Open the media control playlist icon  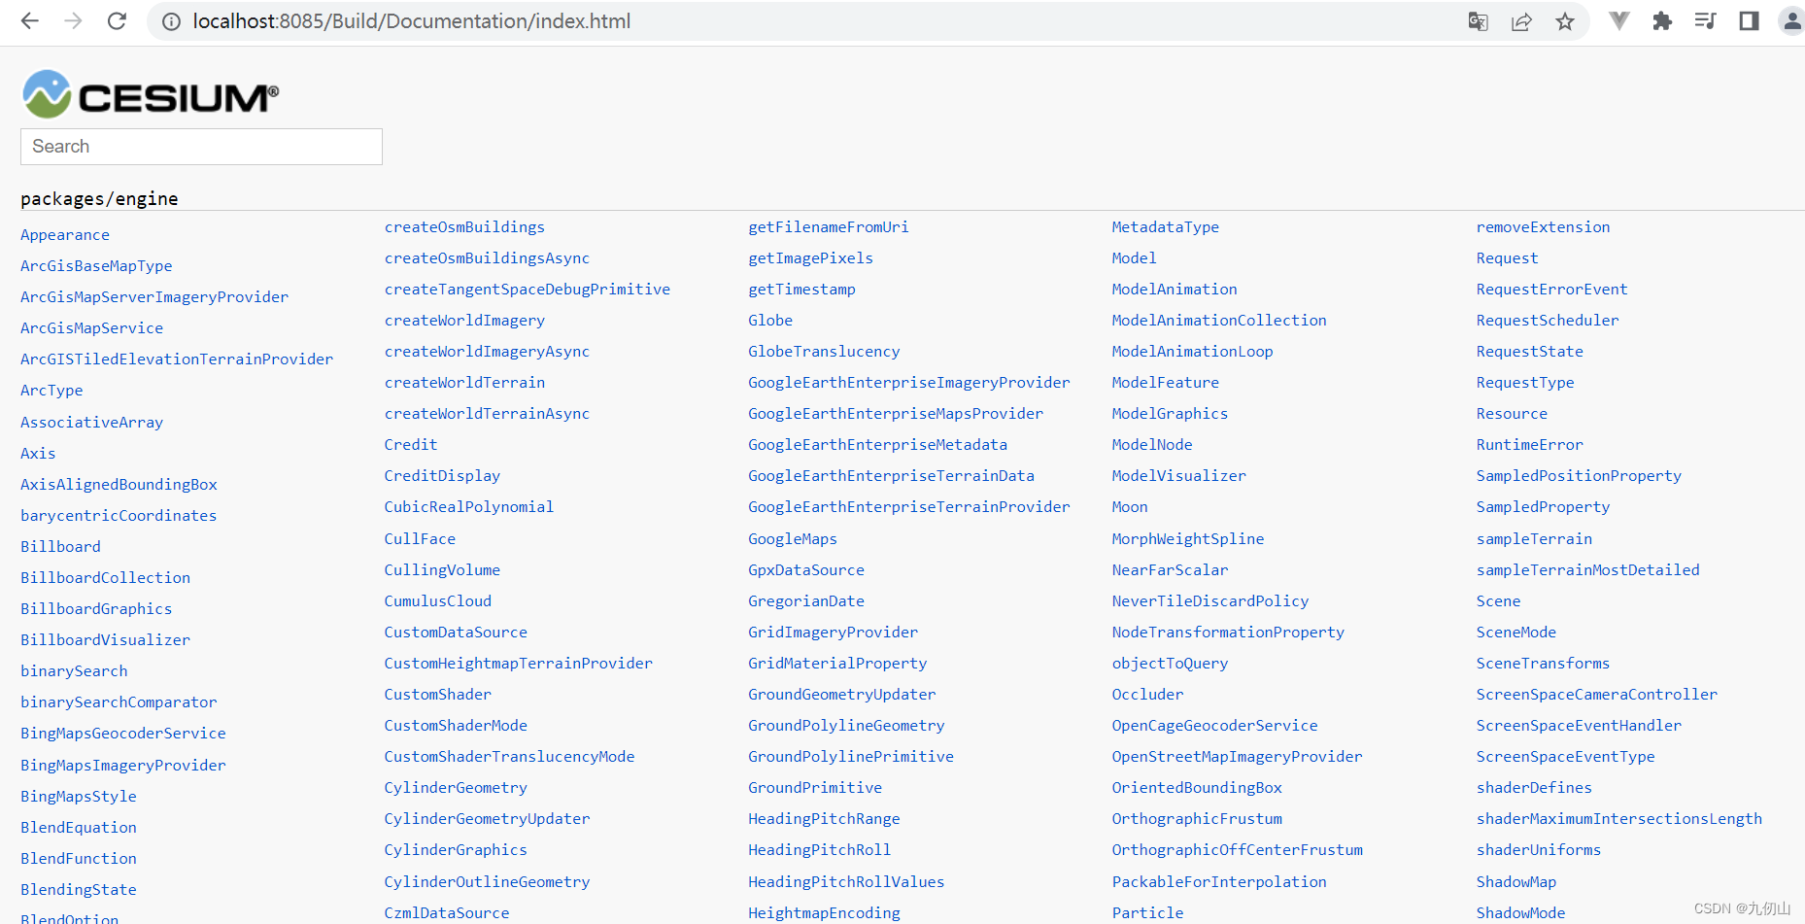click(x=1705, y=21)
